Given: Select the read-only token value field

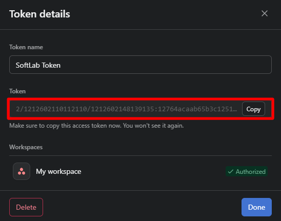Looking at the screenshot, I should pos(126,109).
